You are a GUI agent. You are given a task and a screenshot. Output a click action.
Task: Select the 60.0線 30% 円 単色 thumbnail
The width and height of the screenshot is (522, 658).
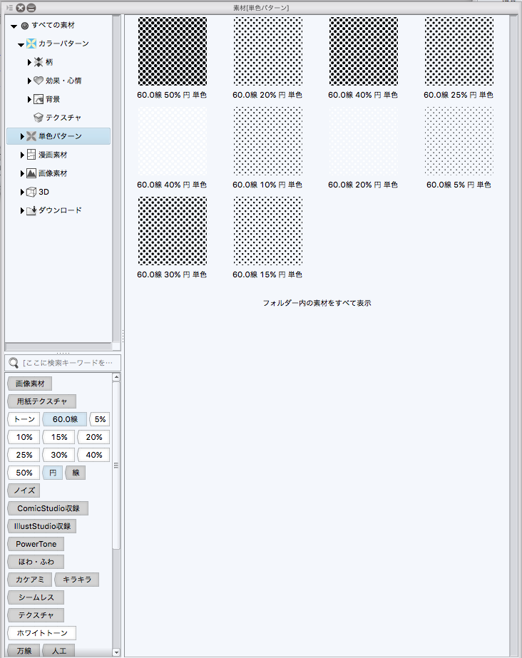tap(173, 231)
